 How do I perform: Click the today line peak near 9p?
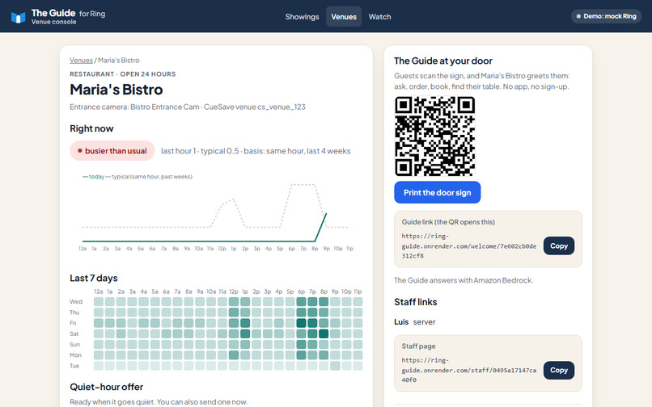tap(326, 214)
